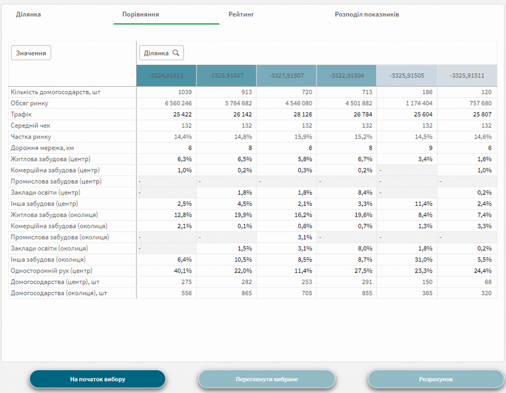Switch to the Порівняння tab
506x393 pixels.
click(141, 14)
